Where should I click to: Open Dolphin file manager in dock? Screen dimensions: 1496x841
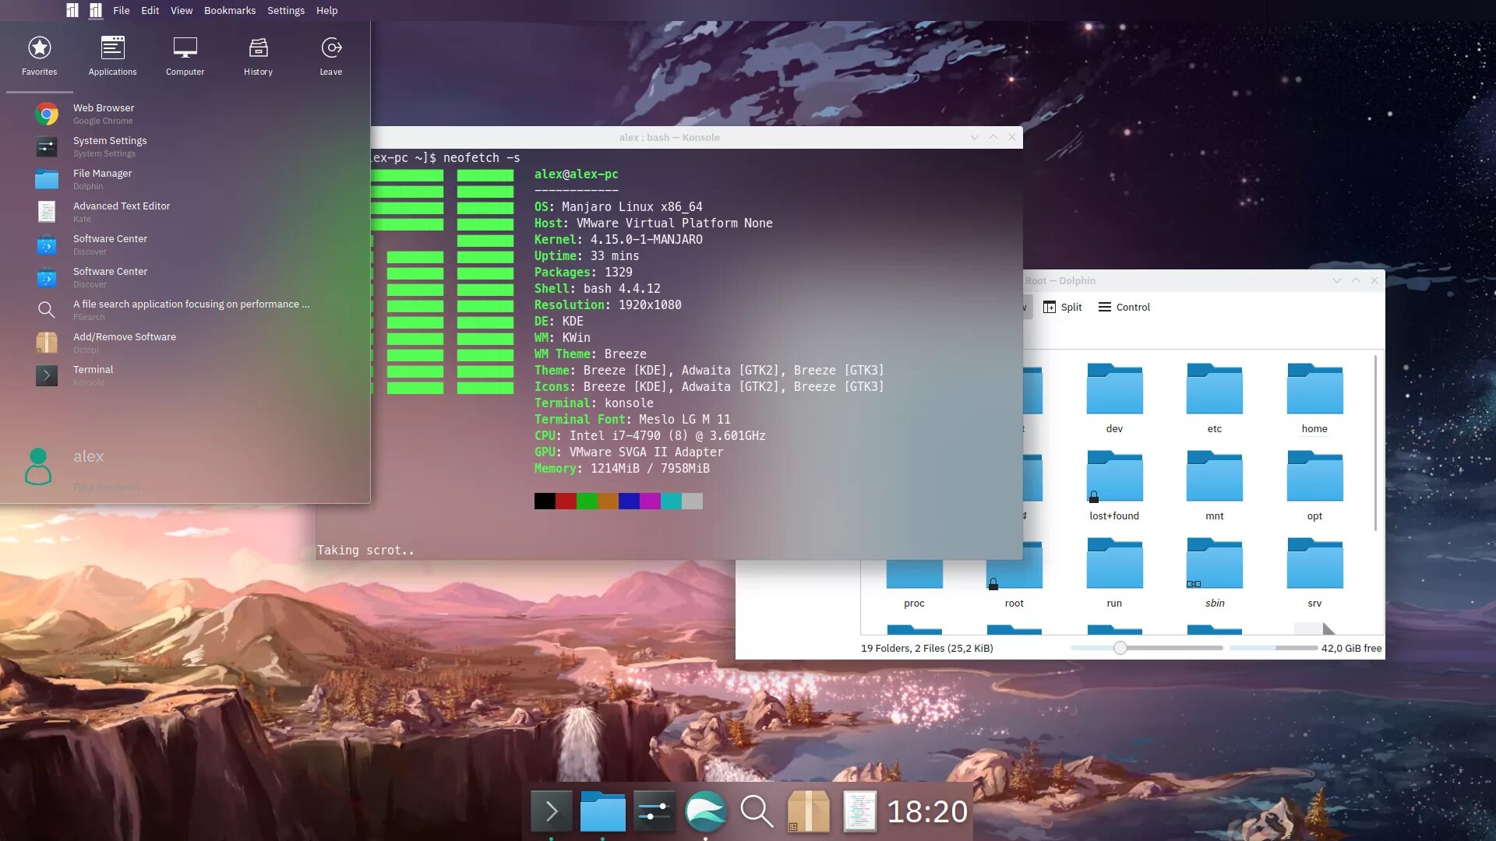602,811
